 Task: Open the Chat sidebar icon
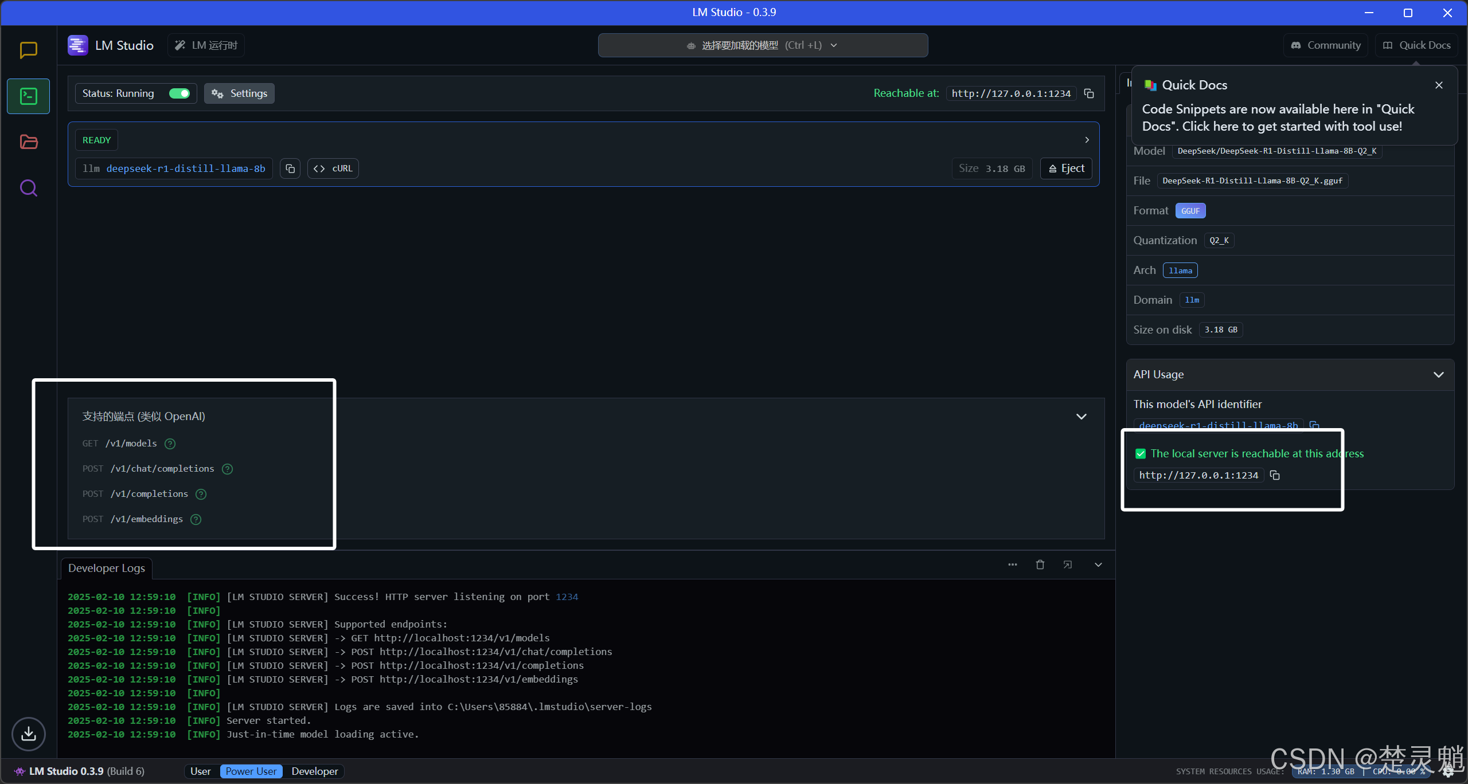pyautogui.click(x=28, y=50)
